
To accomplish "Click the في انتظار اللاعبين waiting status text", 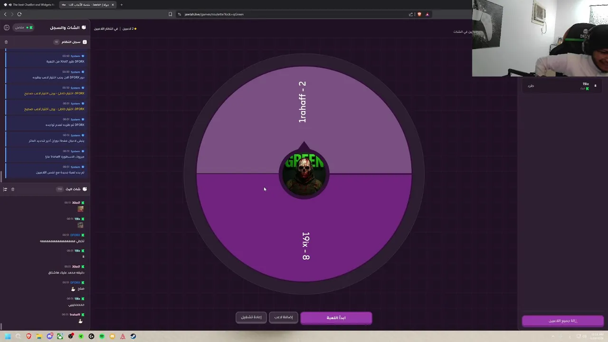I will (106, 29).
